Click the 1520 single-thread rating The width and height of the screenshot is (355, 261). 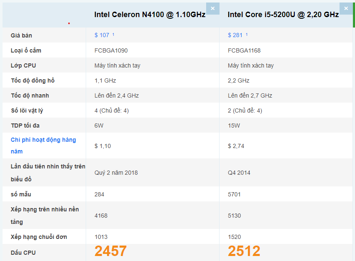click(234, 237)
